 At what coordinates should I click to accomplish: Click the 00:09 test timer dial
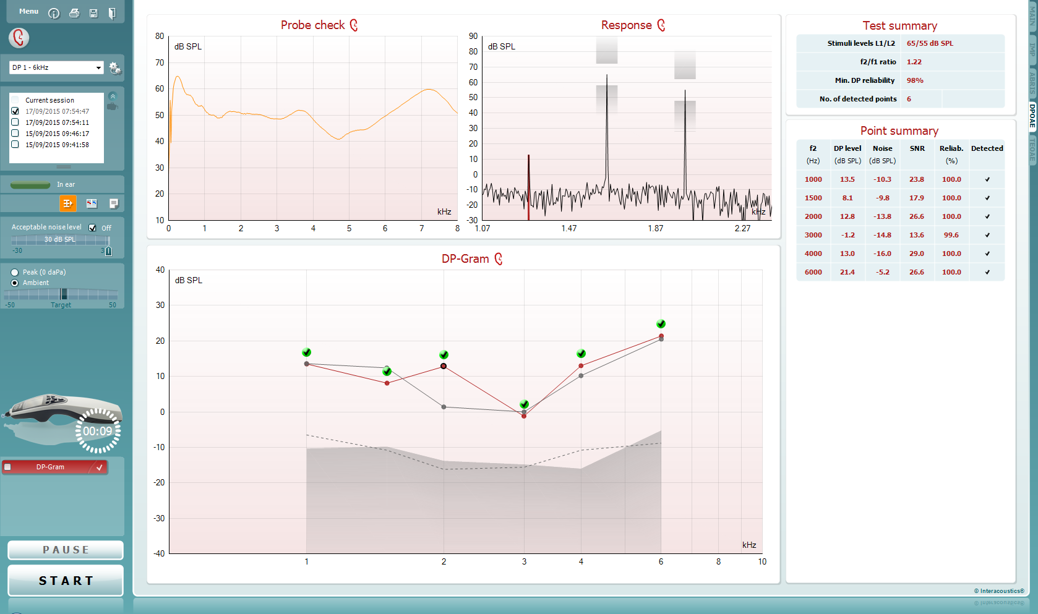98,431
